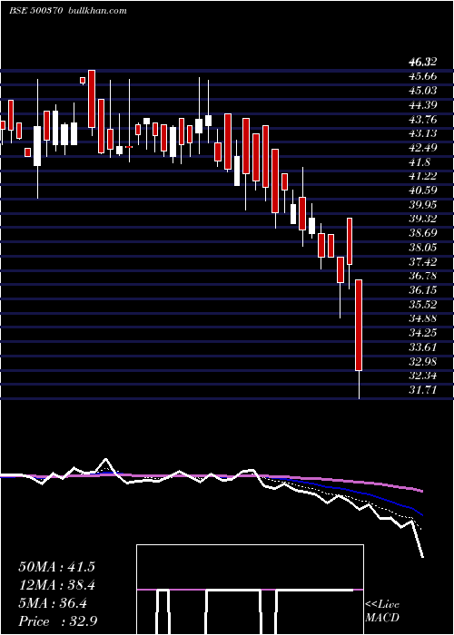Select the 39.32 price label
454x635 pixels.
[x=423, y=220]
